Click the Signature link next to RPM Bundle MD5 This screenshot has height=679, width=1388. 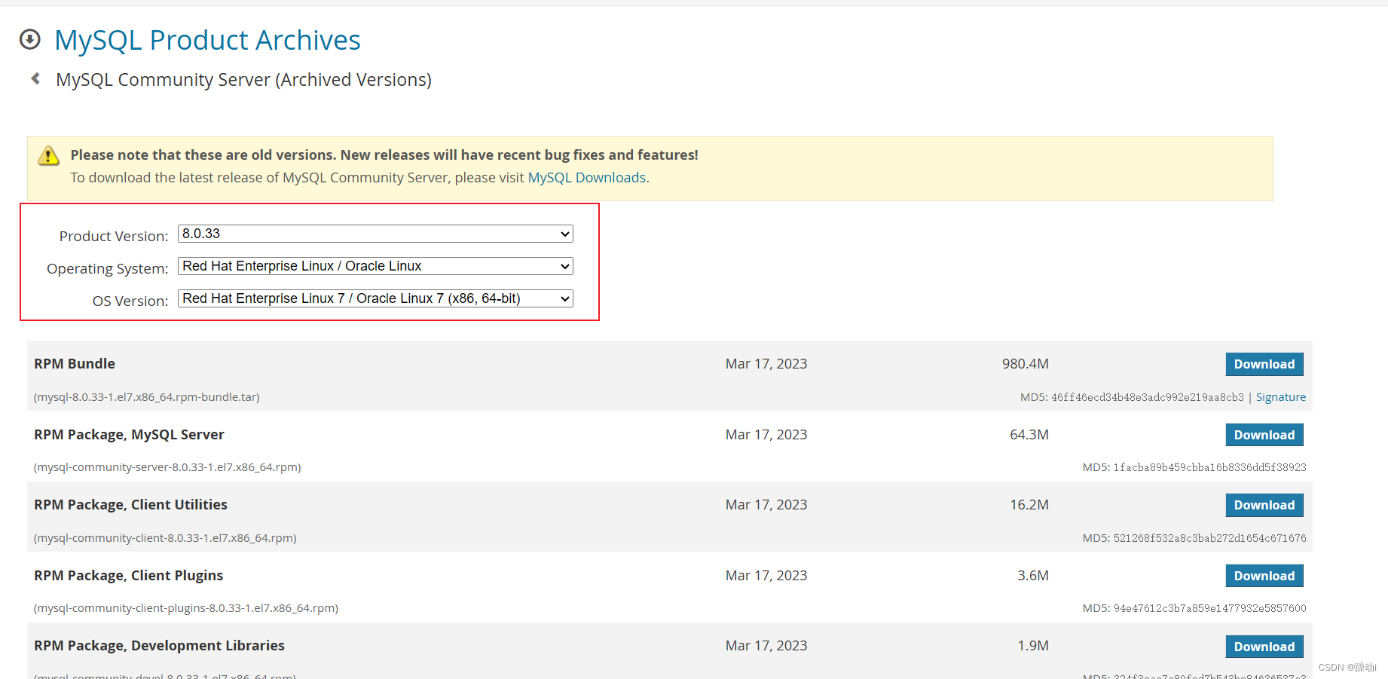click(x=1280, y=396)
